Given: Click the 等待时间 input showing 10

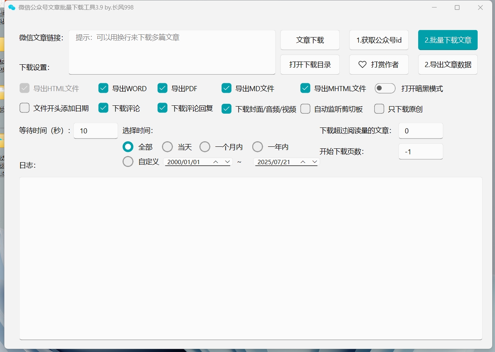Looking at the screenshot, I should click(96, 131).
